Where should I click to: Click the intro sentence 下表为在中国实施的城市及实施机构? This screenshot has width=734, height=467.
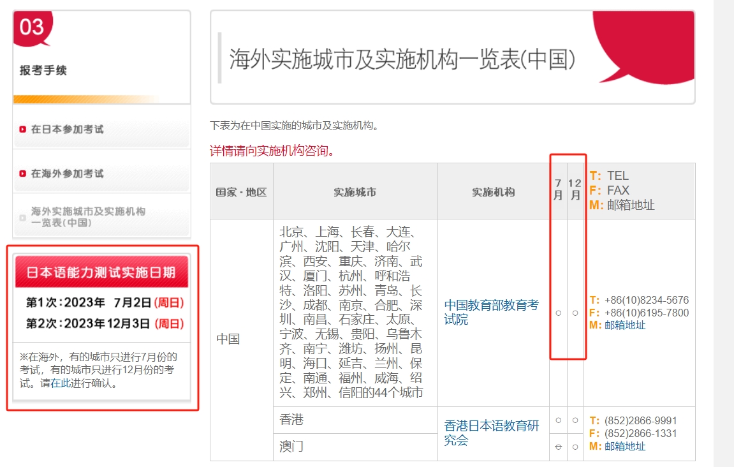[x=294, y=126]
